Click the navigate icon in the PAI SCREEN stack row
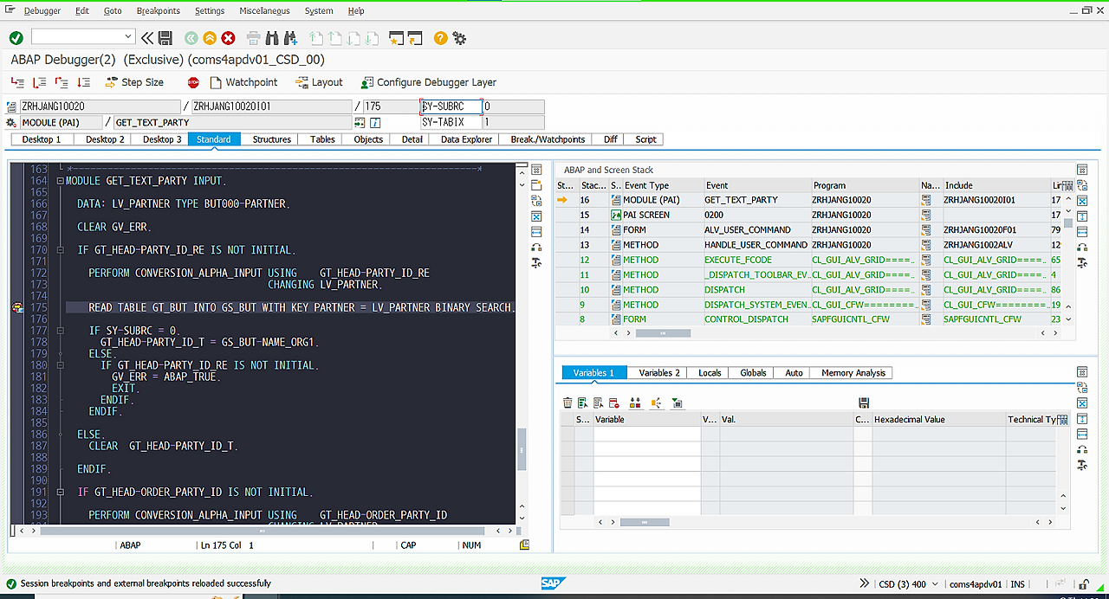1109x599 pixels. pyautogui.click(x=926, y=215)
